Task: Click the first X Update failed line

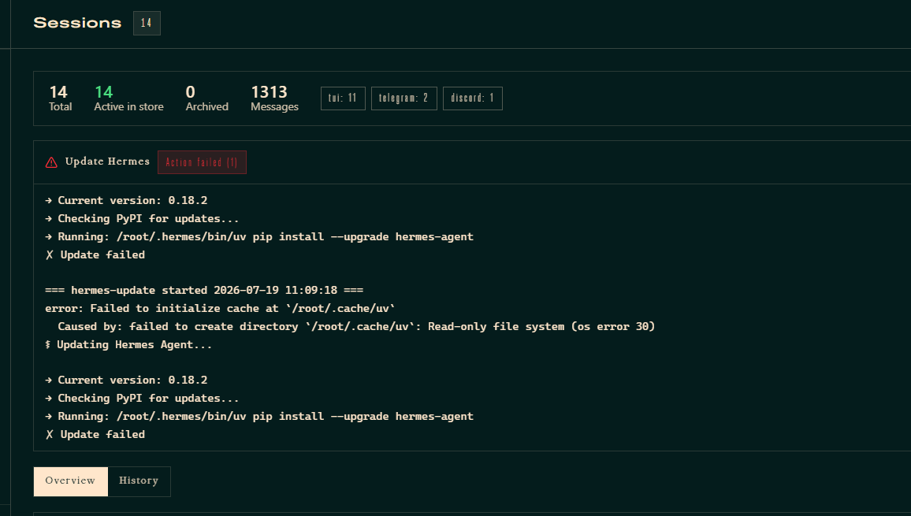Action: [x=95, y=254]
